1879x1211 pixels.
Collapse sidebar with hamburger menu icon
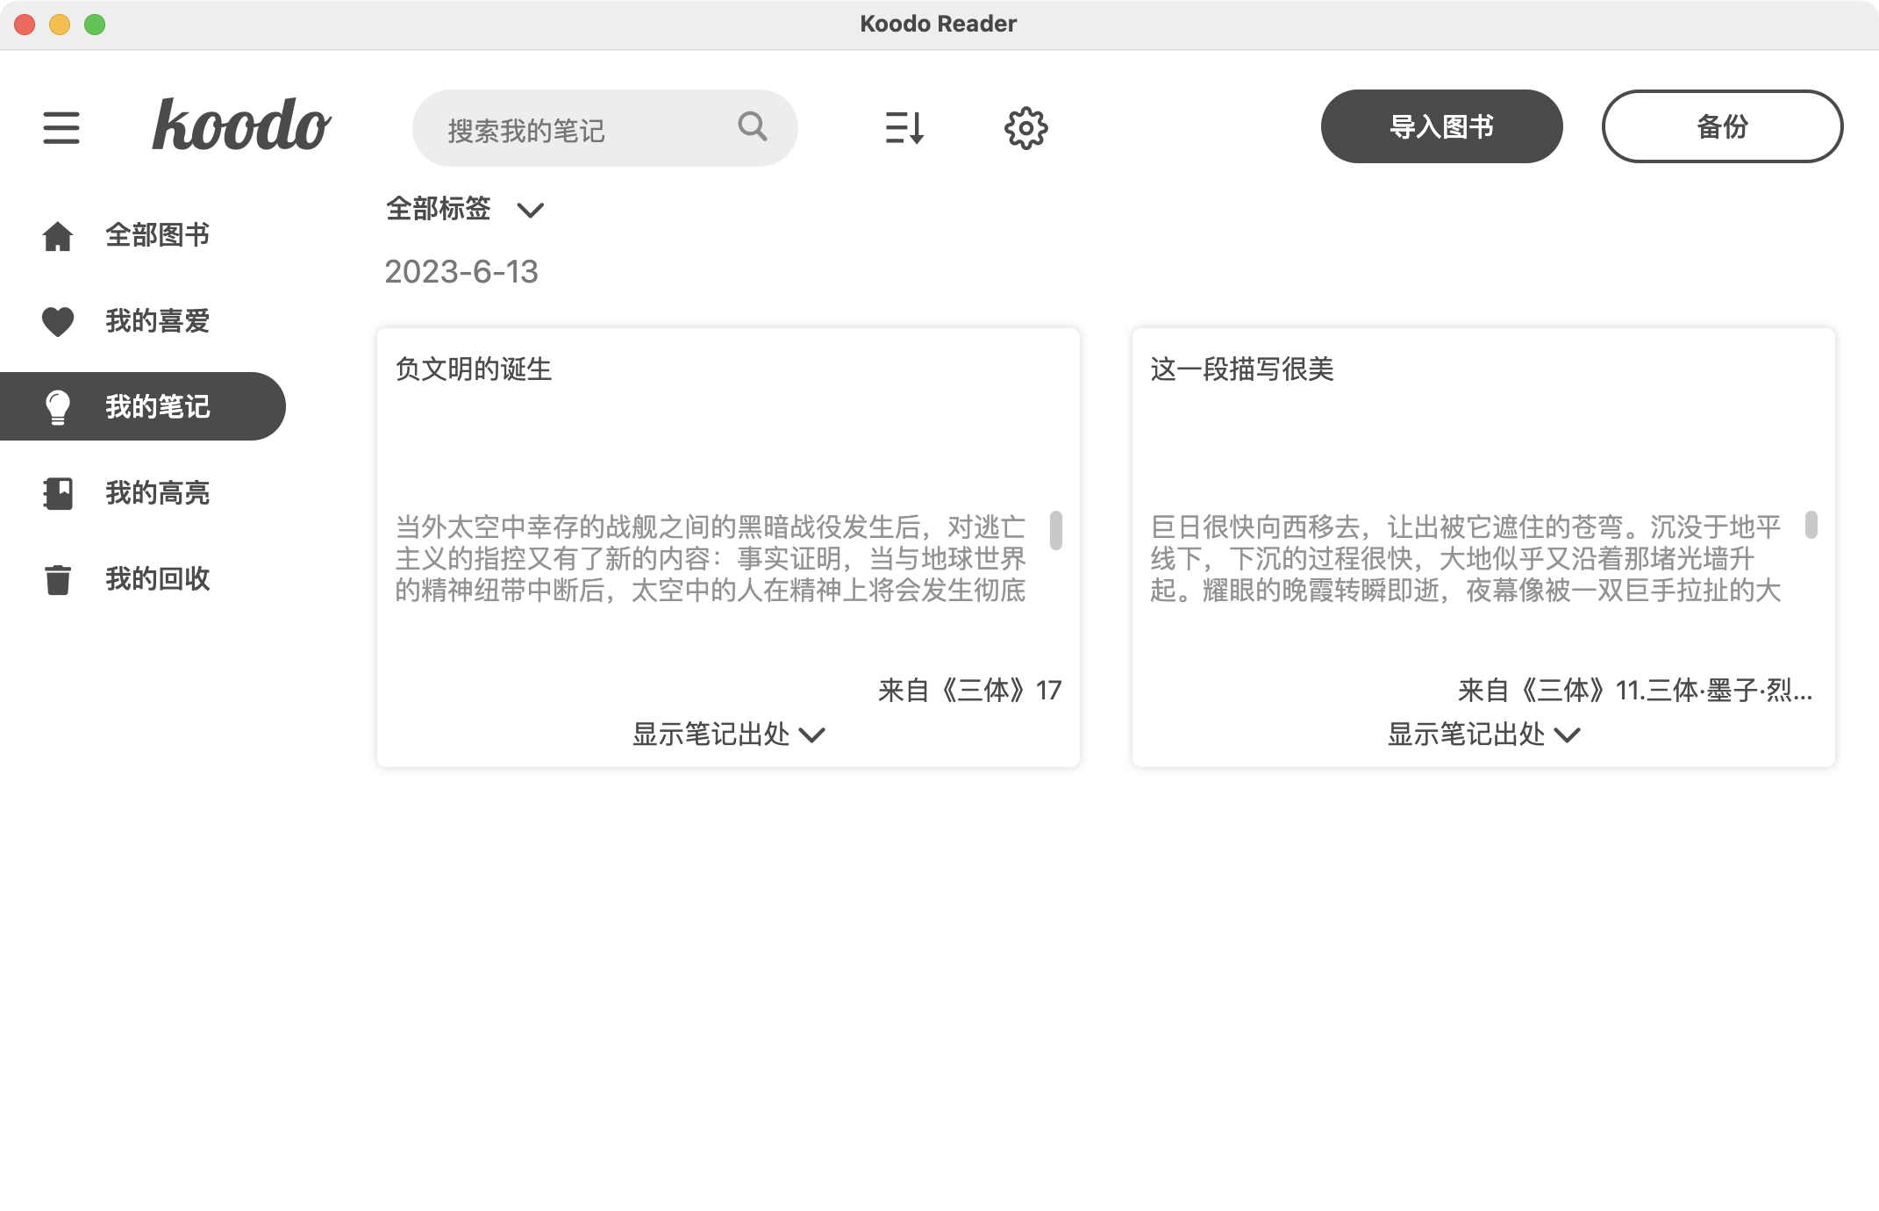61,128
